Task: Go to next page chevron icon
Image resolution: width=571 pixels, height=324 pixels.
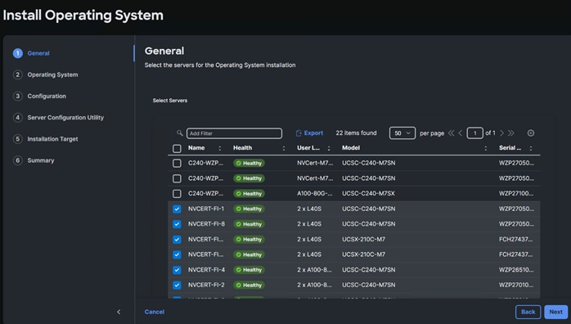Action: tap(501, 133)
